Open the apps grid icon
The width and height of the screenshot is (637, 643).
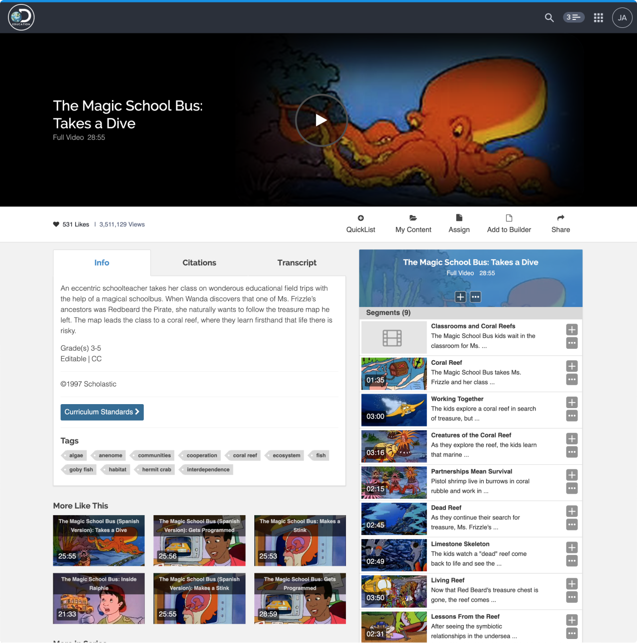[598, 17]
